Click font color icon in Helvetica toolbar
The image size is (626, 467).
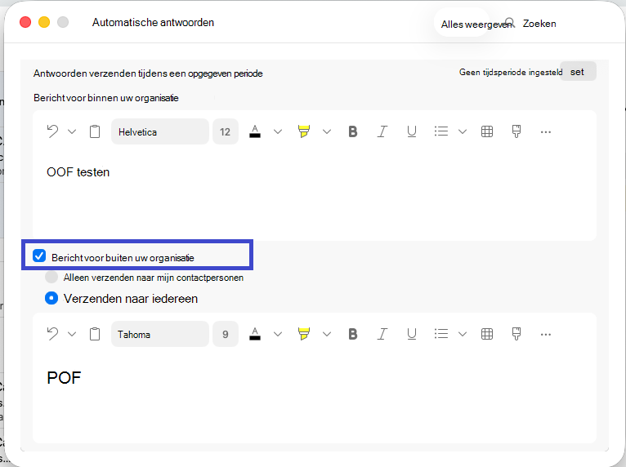point(255,131)
